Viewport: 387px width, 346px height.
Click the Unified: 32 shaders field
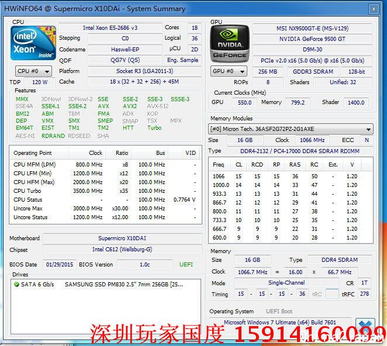(x=343, y=82)
